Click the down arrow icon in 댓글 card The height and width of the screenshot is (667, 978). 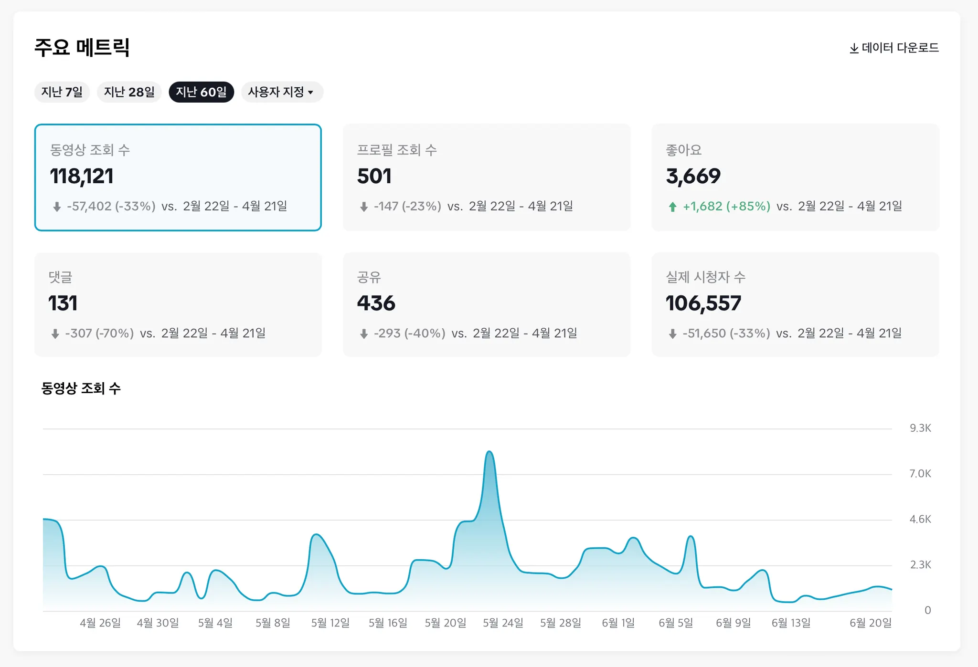pos(55,333)
